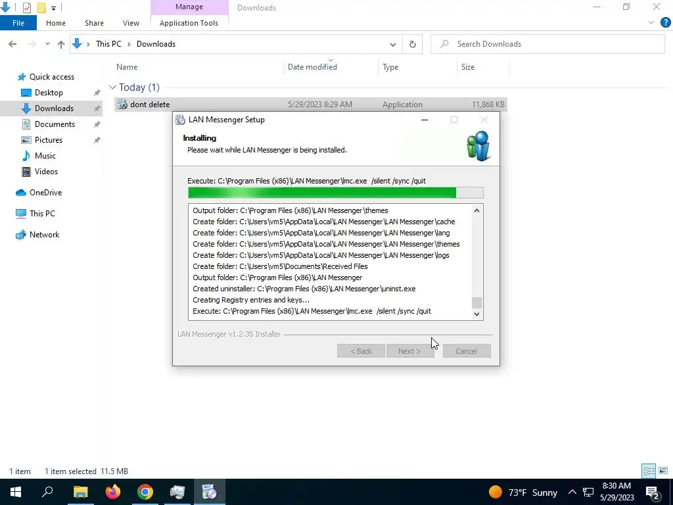Sort by Name column header
This screenshot has height=505, width=673.
pos(127,67)
